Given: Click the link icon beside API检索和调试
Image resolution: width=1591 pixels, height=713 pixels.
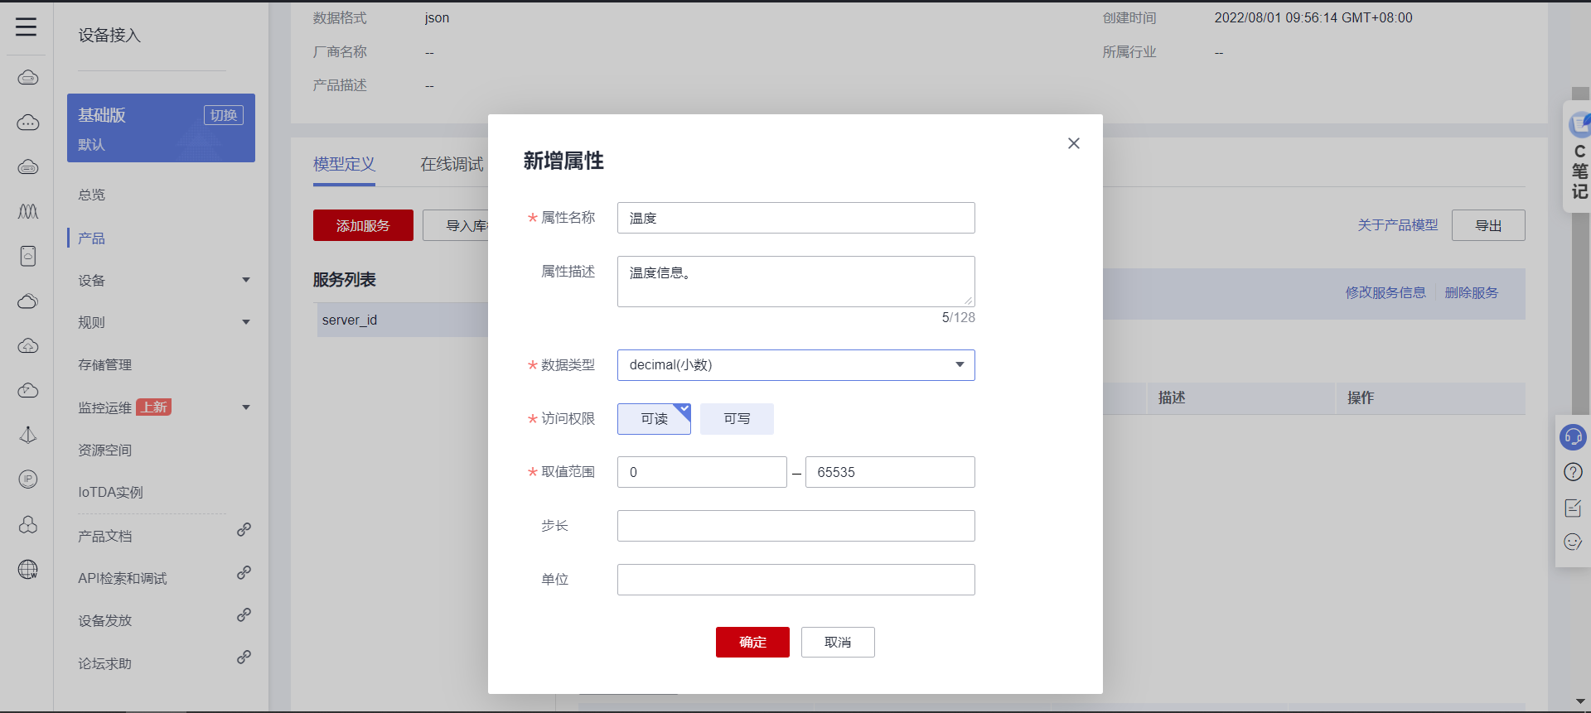Looking at the screenshot, I should click(244, 572).
